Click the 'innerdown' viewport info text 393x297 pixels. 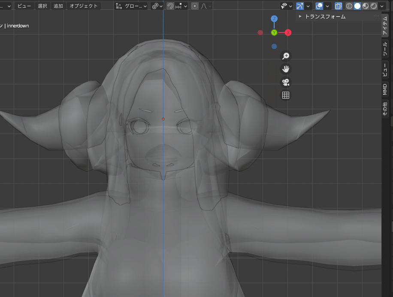coord(18,26)
